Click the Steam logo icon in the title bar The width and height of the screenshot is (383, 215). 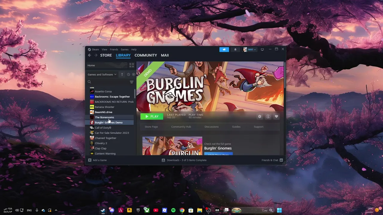89,50
